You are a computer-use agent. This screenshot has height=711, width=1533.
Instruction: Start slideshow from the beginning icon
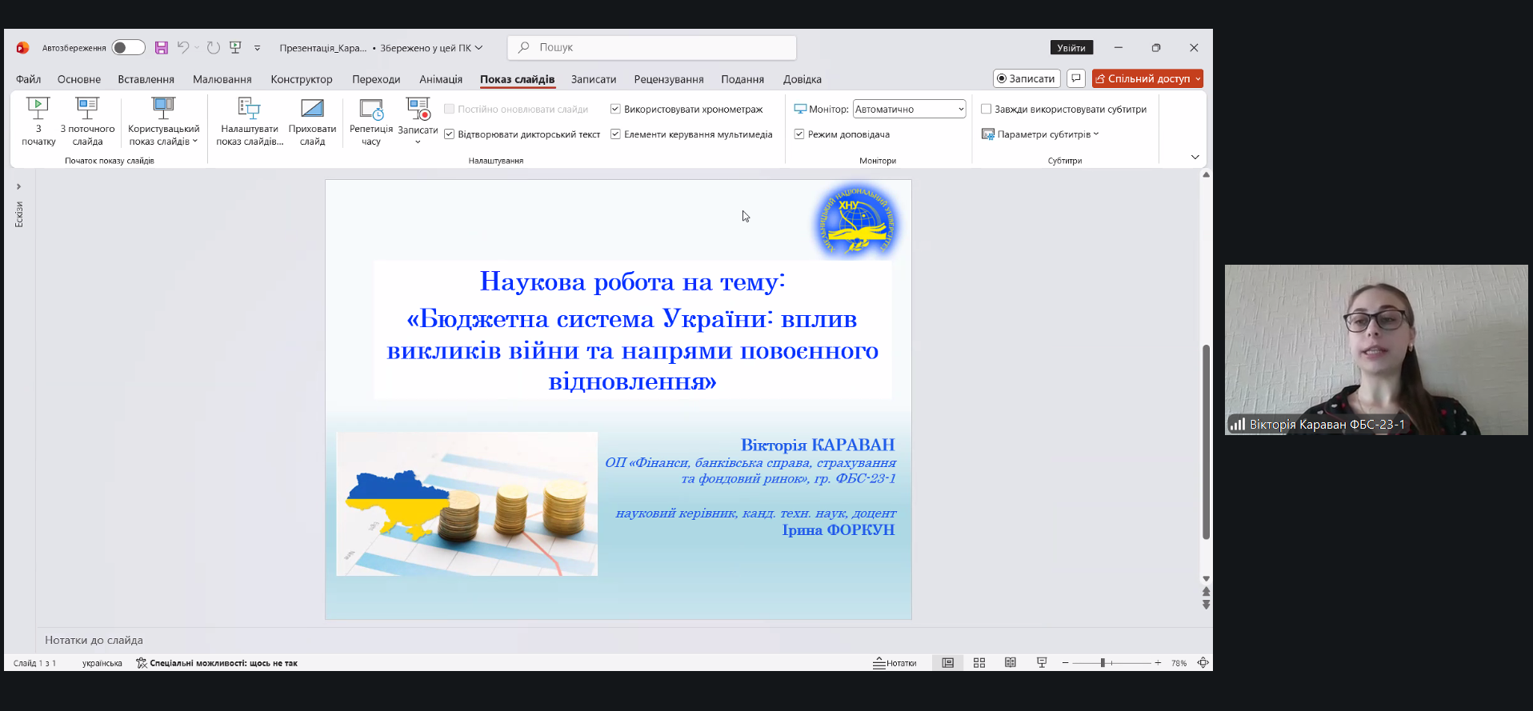[38, 108]
